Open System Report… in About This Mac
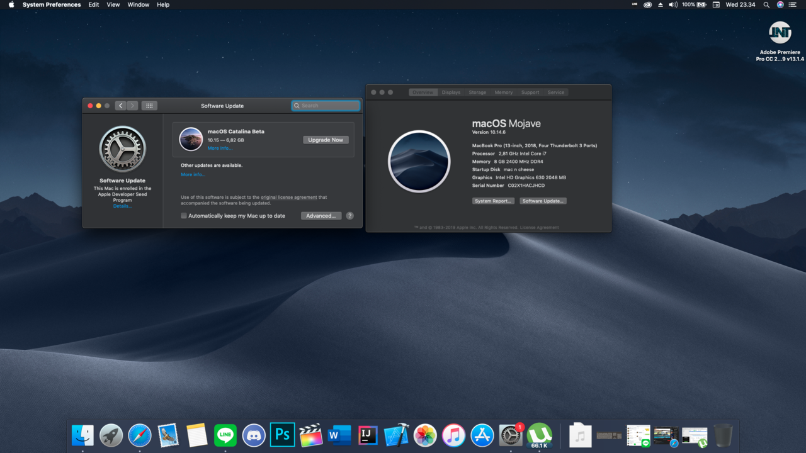The width and height of the screenshot is (806, 453). tap(493, 201)
